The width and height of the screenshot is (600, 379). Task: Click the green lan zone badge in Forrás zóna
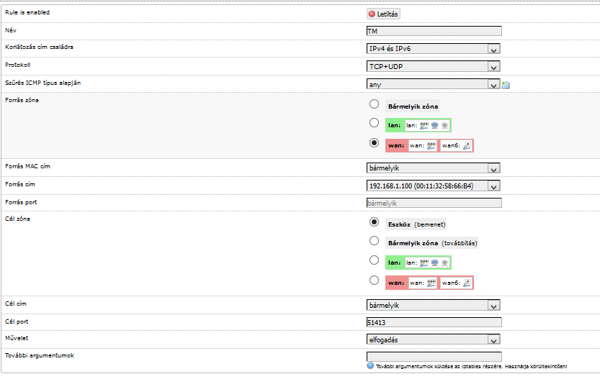tap(418, 125)
